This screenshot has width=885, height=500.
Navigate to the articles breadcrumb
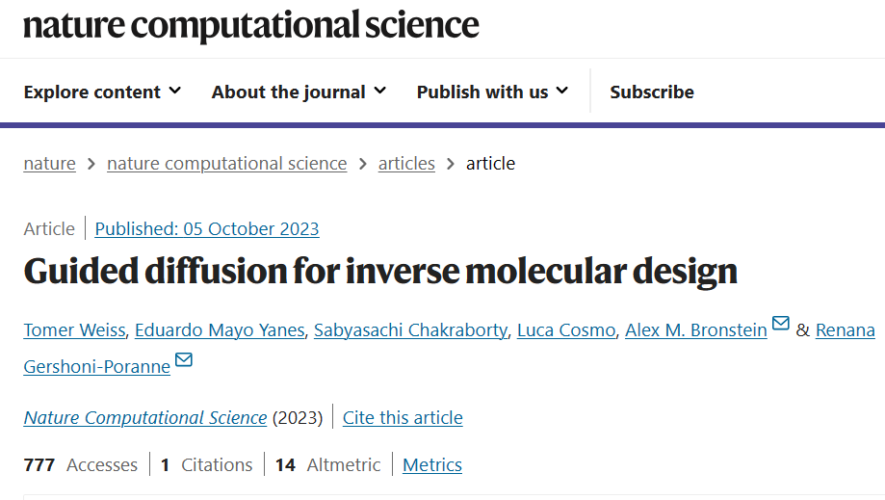pos(406,164)
